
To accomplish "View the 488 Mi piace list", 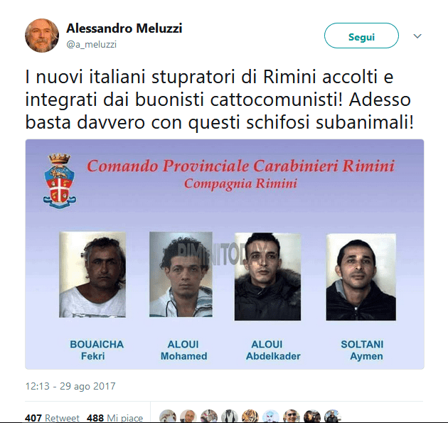I will tap(114, 417).
